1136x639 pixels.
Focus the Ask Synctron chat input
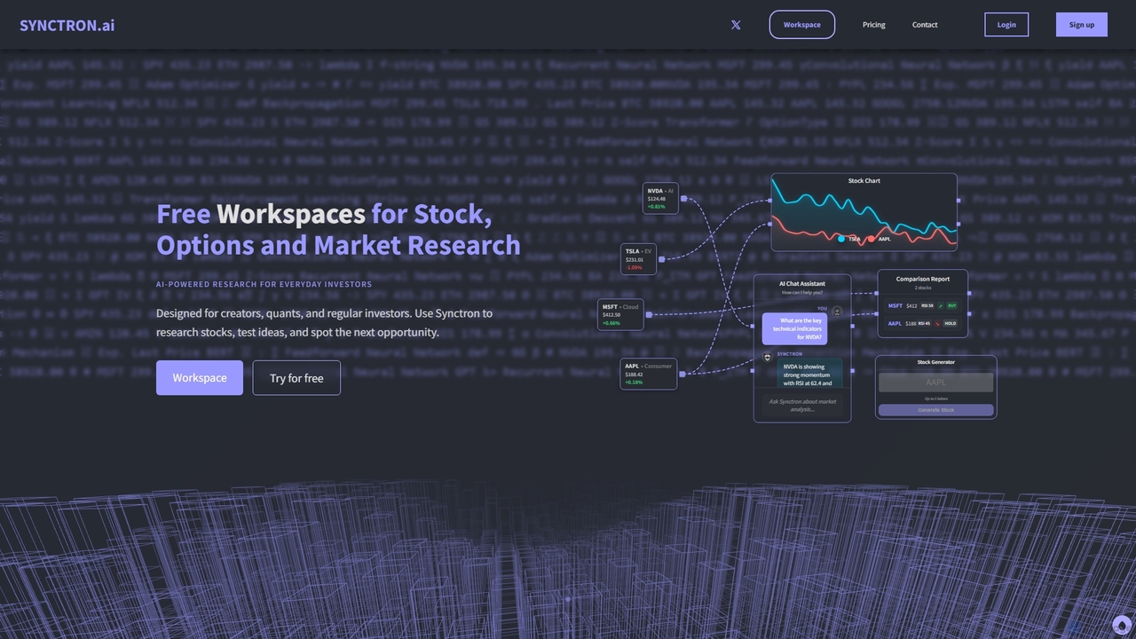click(x=802, y=405)
